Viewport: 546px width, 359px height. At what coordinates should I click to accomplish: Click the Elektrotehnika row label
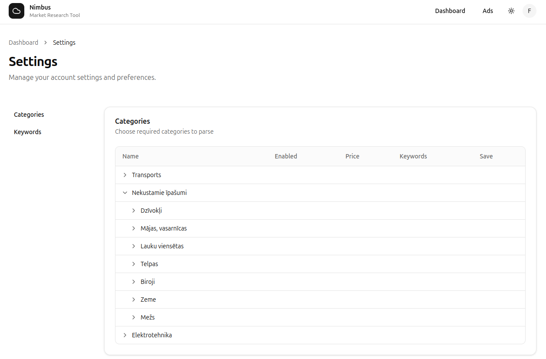[152, 335]
